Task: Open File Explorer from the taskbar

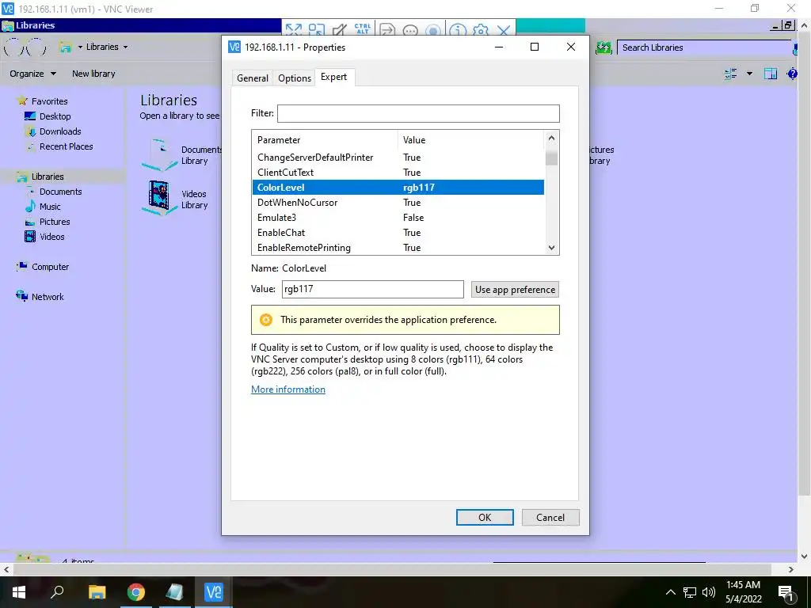Action: 97,592
